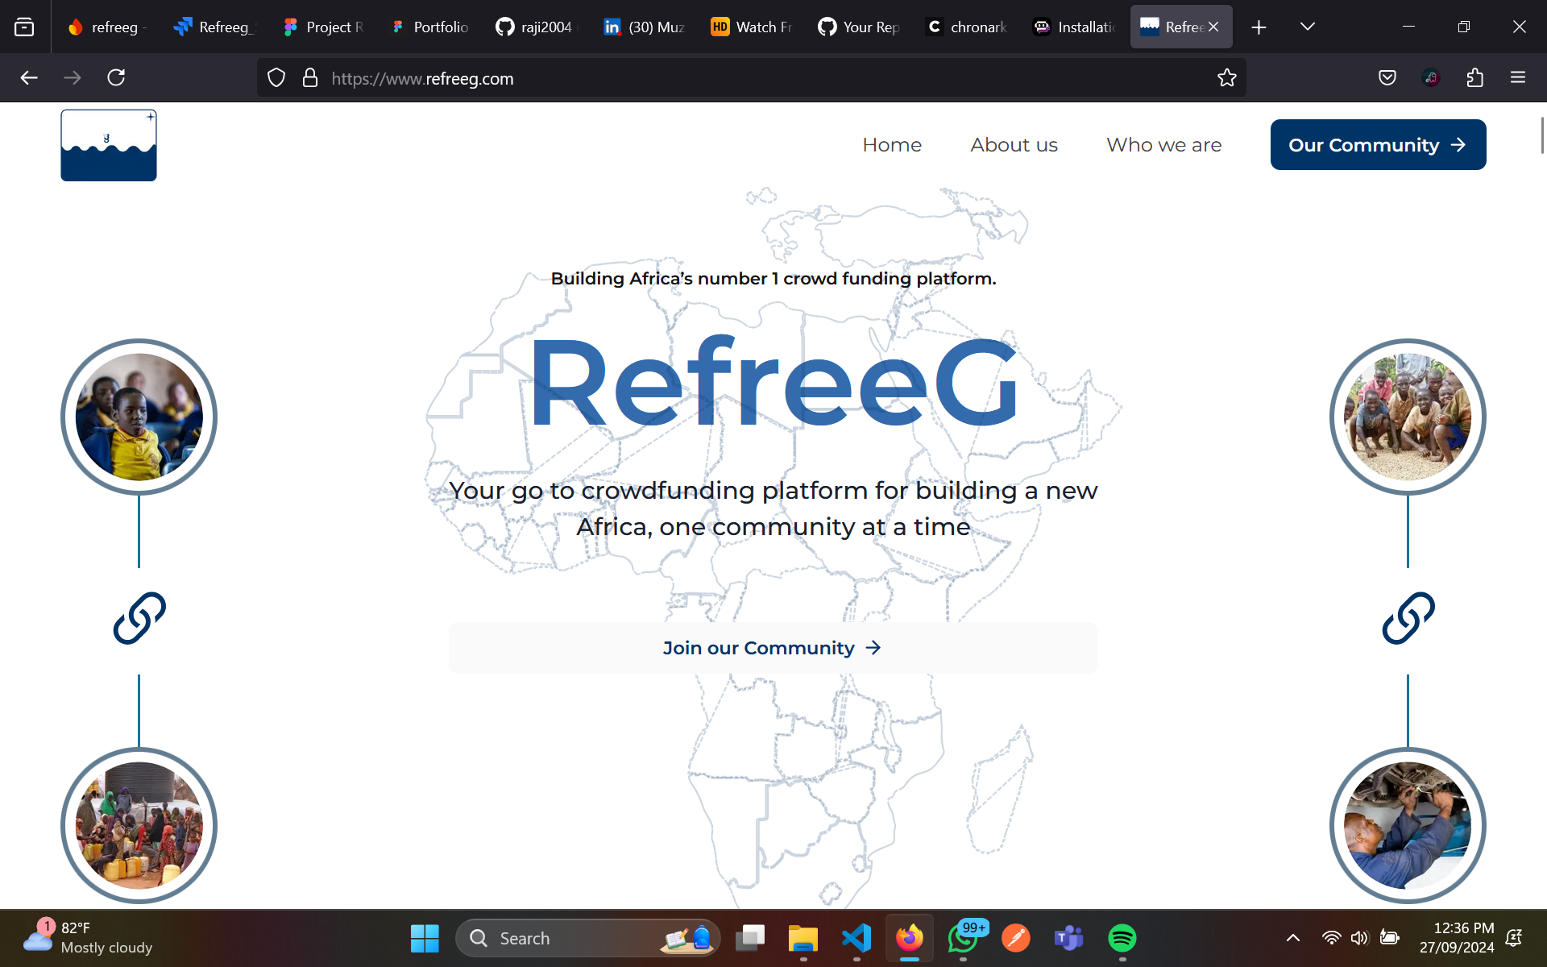Expand the browser tab overflow chevron dropdown
The height and width of the screenshot is (967, 1547).
click(x=1308, y=26)
